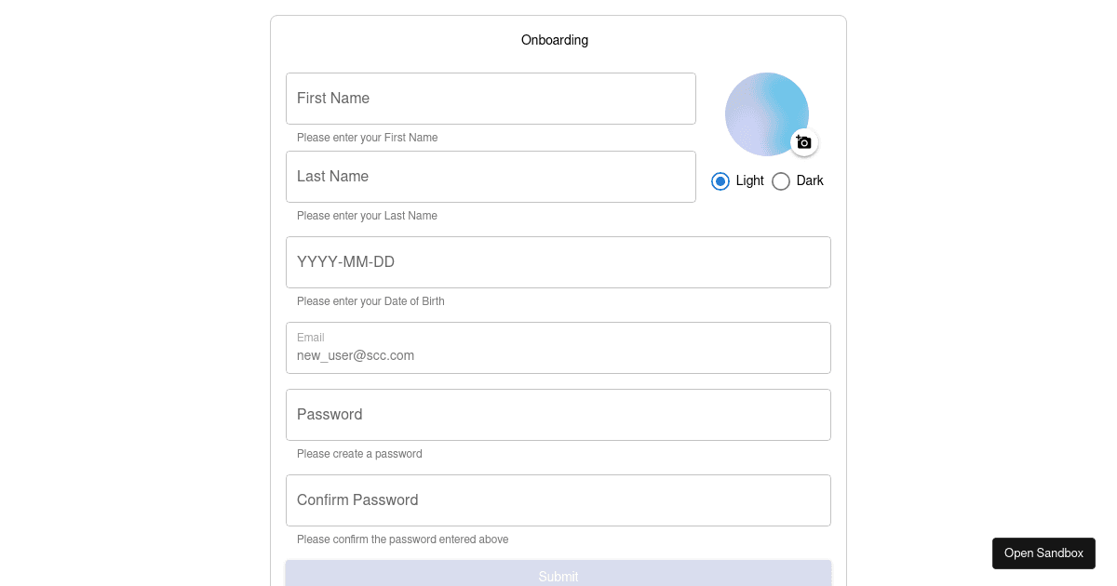Click the Submit button
Screen dimensions: 1117x586
point(558,573)
